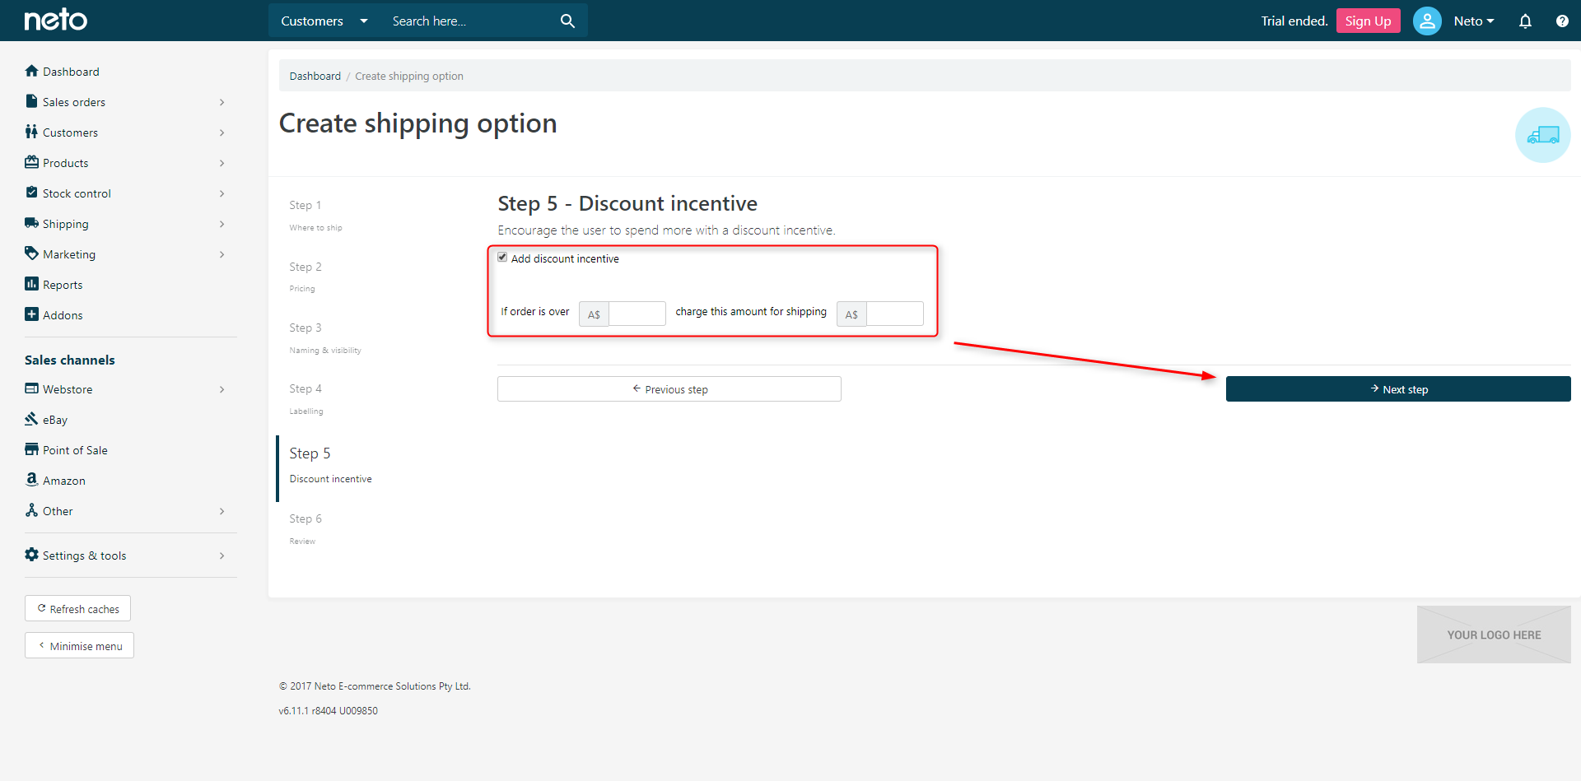Click the search magnifier icon
This screenshot has width=1581, height=781.
tap(567, 21)
